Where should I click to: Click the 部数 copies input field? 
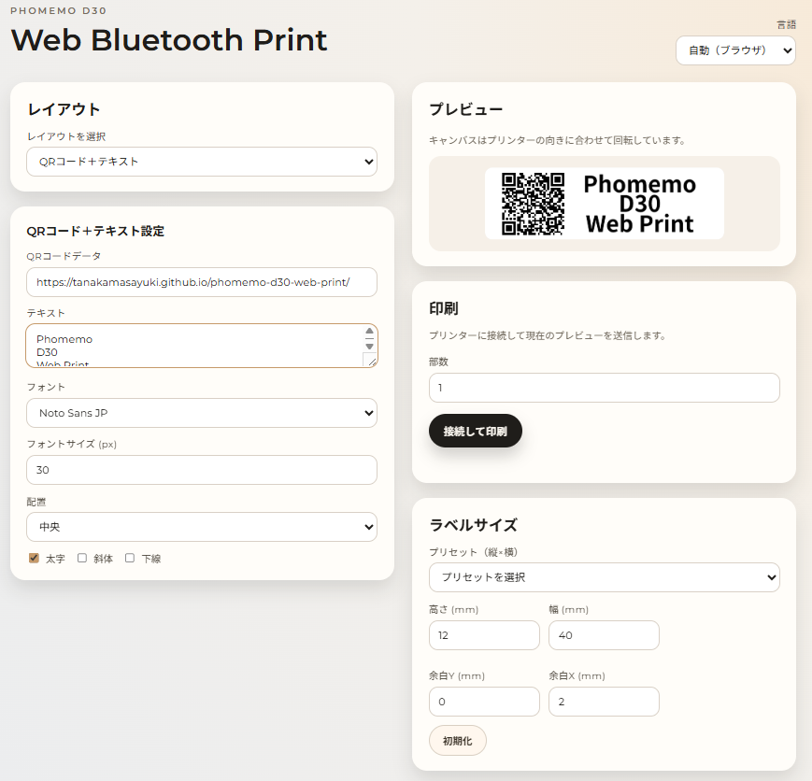coord(604,388)
